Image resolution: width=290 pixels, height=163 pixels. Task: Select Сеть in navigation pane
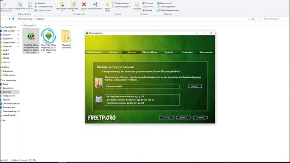pos(4,120)
